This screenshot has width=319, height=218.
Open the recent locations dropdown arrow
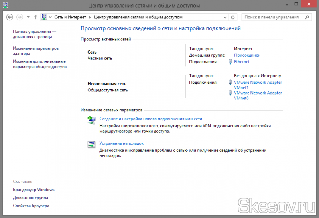click(28, 17)
